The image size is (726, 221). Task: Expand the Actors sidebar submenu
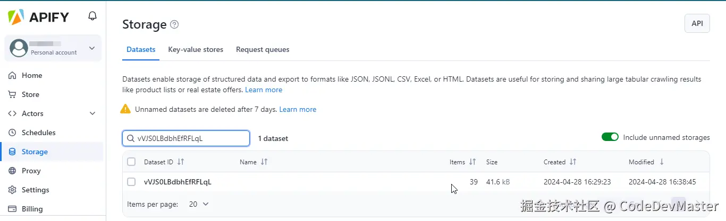pyautogui.click(x=92, y=113)
